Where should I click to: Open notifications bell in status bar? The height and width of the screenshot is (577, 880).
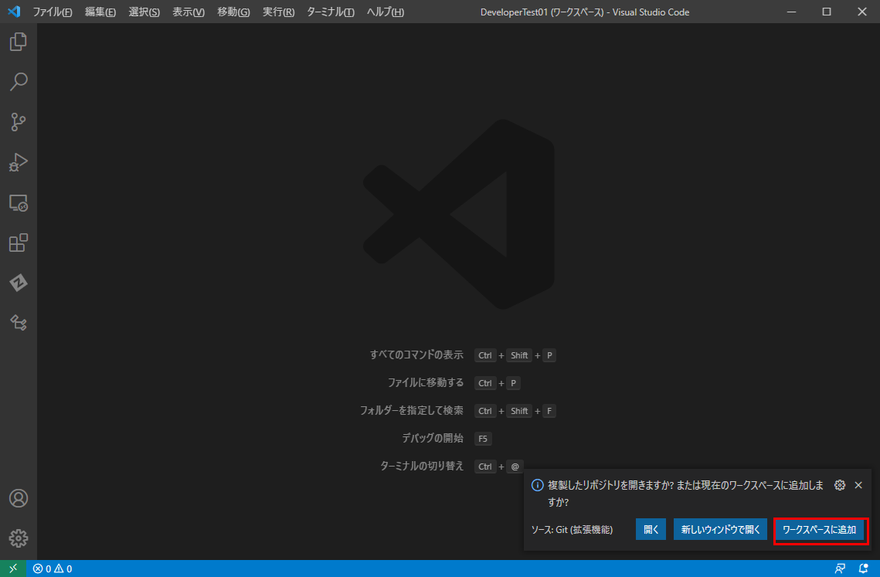(864, 569)
